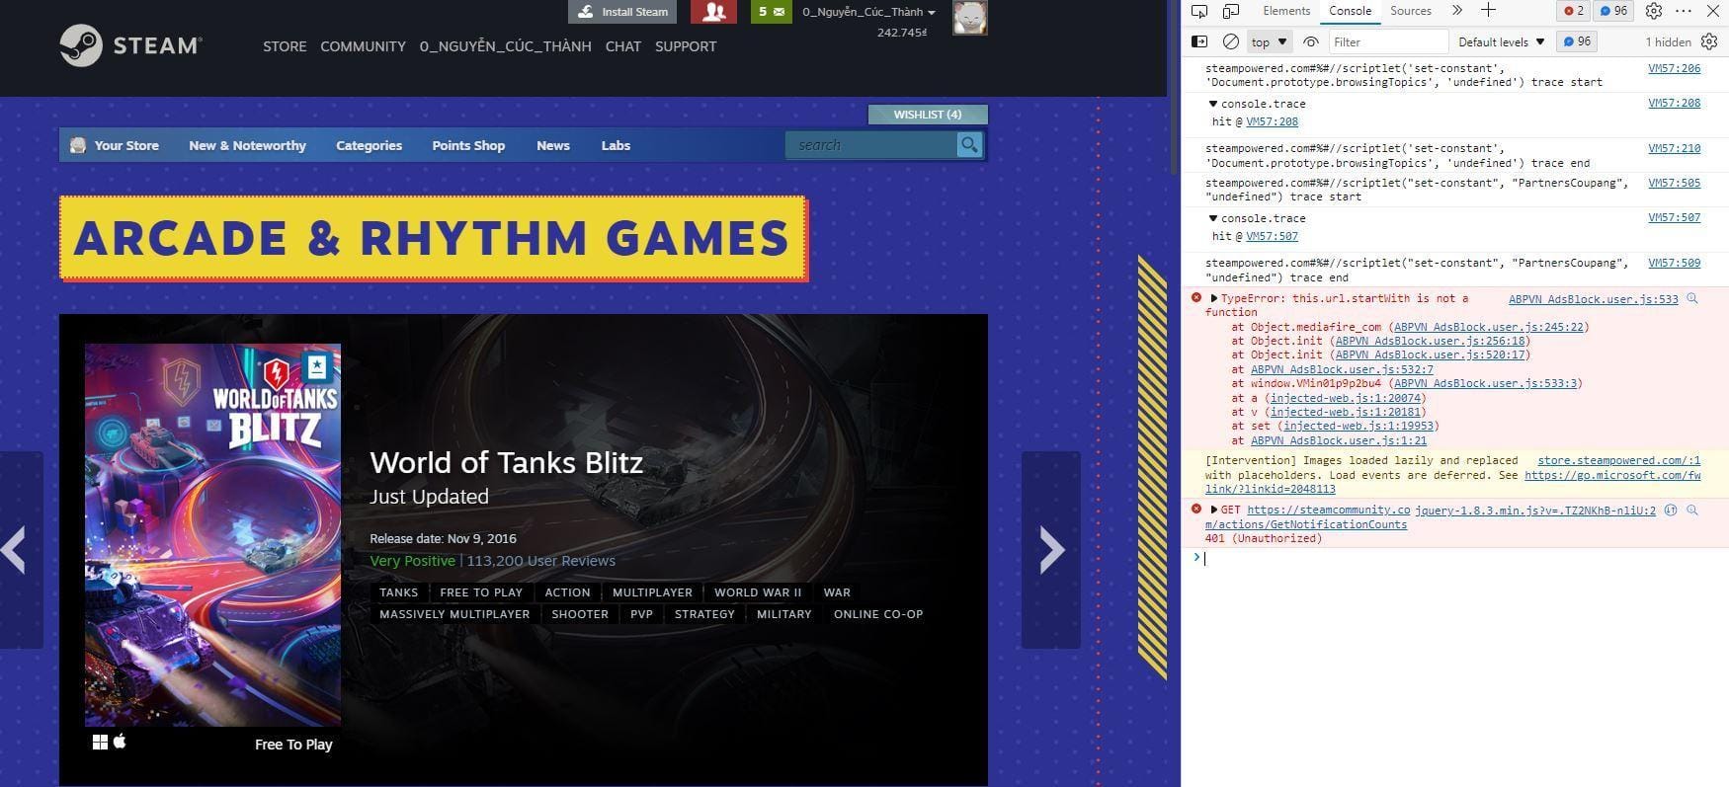Clear the console
The height and width of the screenshot is (787, 1729).
tap(1230, 41)
